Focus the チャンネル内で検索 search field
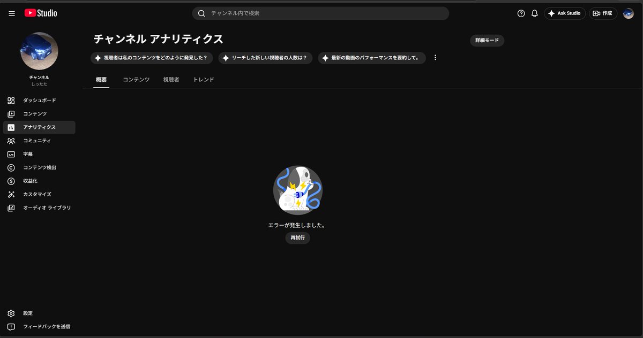Image resolution: width=643 pixels, height=338 pixels. (x=320, y=13)
